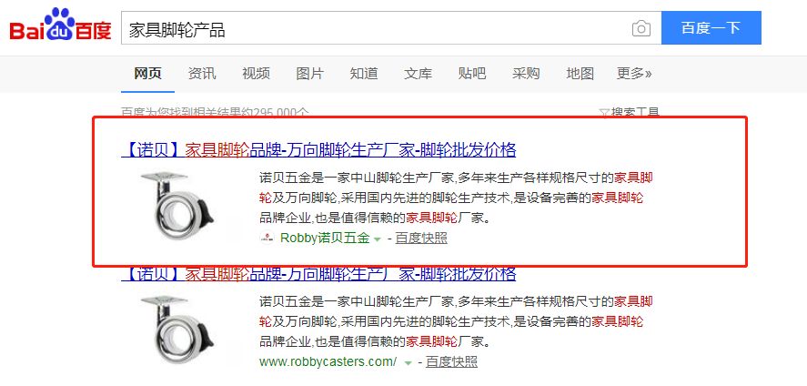The width and height of the screenshot is (807, 386).
Task: Open 搜索工具 filter options
Action: coord(630,112)
